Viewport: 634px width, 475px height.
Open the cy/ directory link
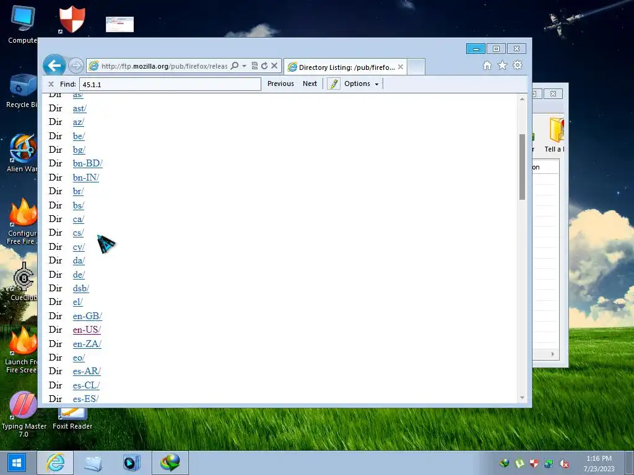[x=79, y=247]
